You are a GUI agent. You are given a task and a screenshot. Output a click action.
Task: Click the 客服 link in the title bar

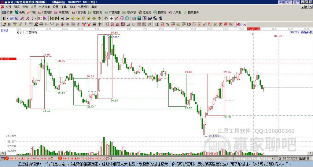(x=282, y=2)
